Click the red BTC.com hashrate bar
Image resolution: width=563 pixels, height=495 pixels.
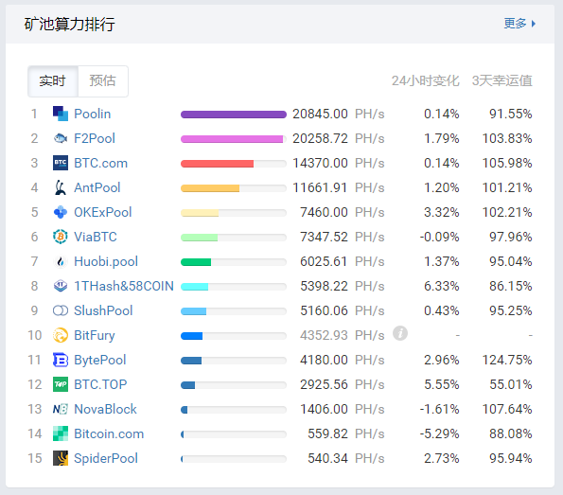click(217, 164)
